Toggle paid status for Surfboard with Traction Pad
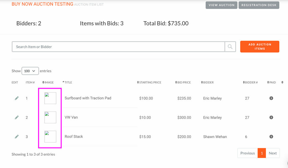Screen dimensions: 288x168 (271, 98)
